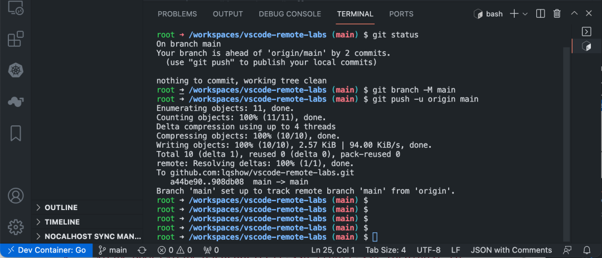Image resolution: width=602 pixels, height=258 pixels.
Task: Click the terminal input cursor
Action: [375, 237]
